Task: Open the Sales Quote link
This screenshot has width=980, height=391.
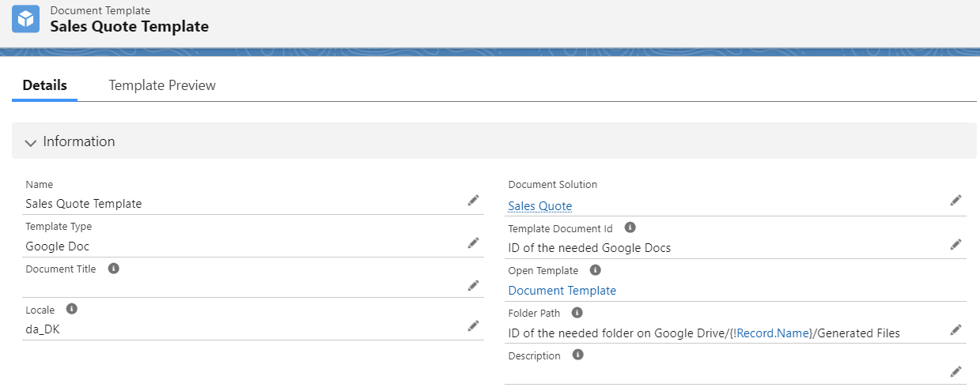Action: click(x=540, y=206)
